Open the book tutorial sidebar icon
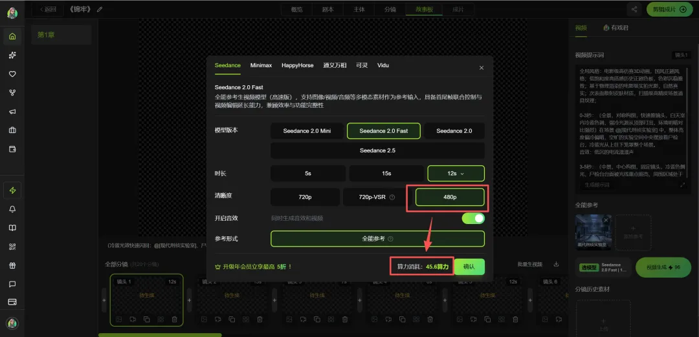This screenshot has width=699, height=337. [x=12, y=228]
